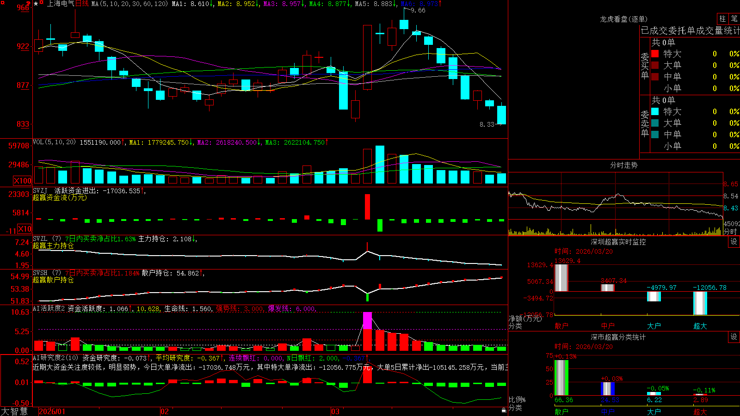Click the 中户 bar showing 3407.34
This screenshot has width=740, height=416.
click(608, 288)
